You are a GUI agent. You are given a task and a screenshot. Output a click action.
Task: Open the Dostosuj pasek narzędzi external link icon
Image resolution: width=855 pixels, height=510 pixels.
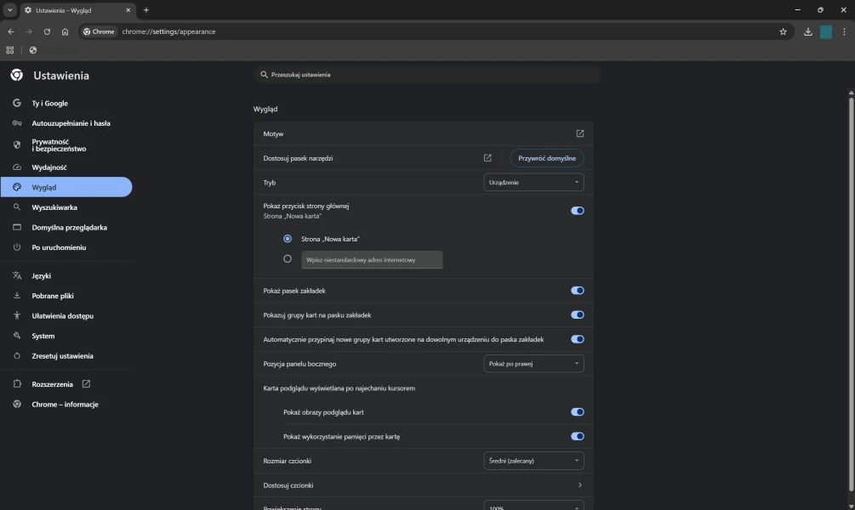pyautogui.click(x=487, y=158)
